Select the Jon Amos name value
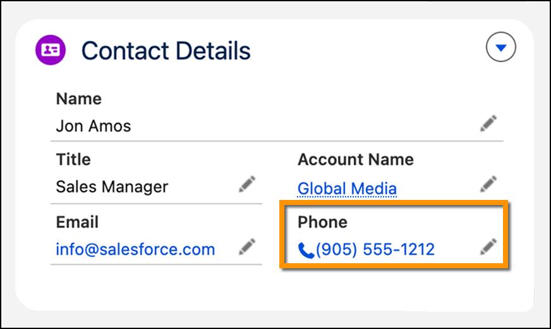This screenshot has width=551, height=329. pos(94,126)
